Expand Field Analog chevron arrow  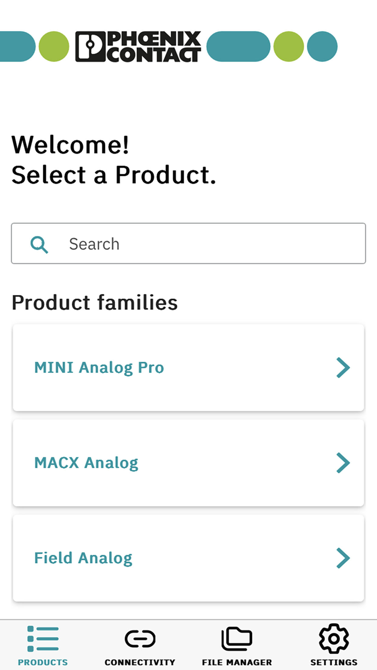pos(343,558)
